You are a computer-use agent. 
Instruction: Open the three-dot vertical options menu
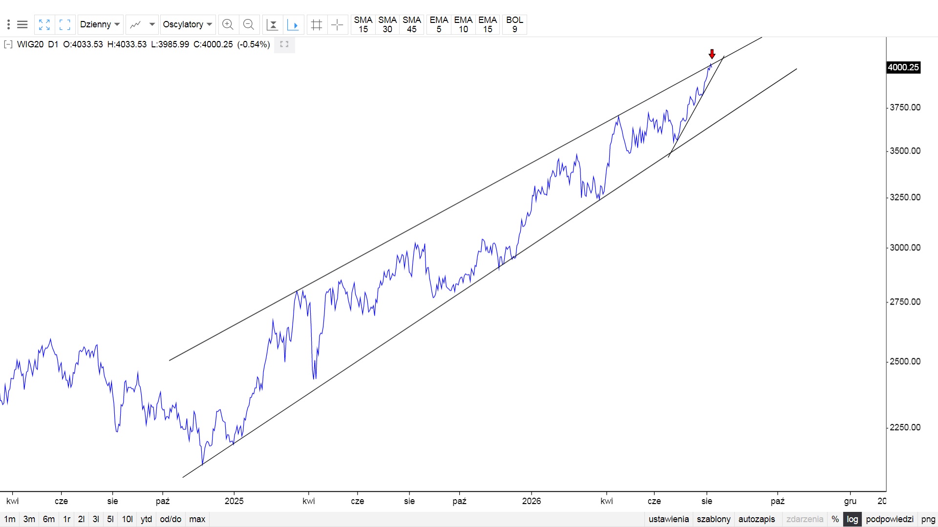coord(8,24)
